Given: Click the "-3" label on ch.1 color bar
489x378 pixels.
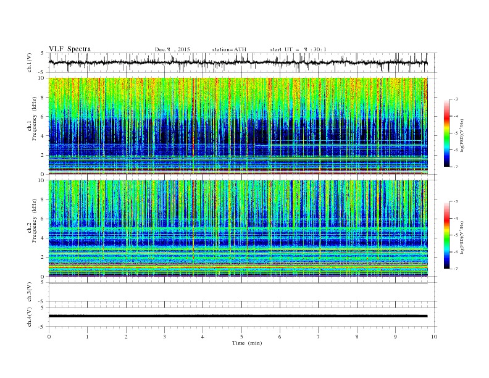Looking at the screenshot, I should pyautogui.click(x=456, y=99).
